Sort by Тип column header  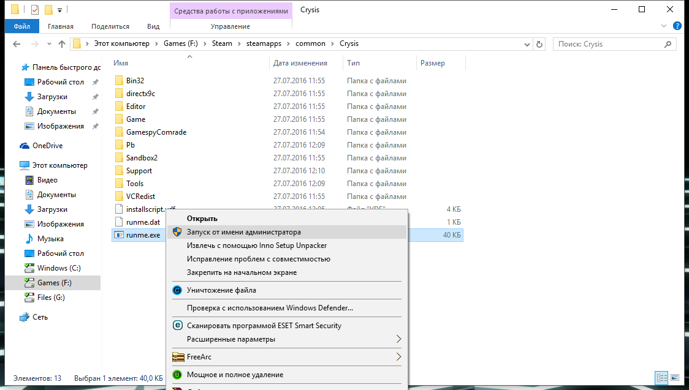pos(353,62)
